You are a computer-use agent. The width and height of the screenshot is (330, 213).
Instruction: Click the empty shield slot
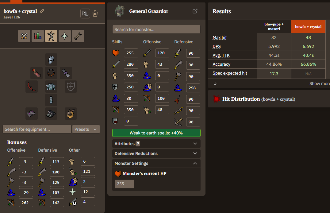(71, 86)
